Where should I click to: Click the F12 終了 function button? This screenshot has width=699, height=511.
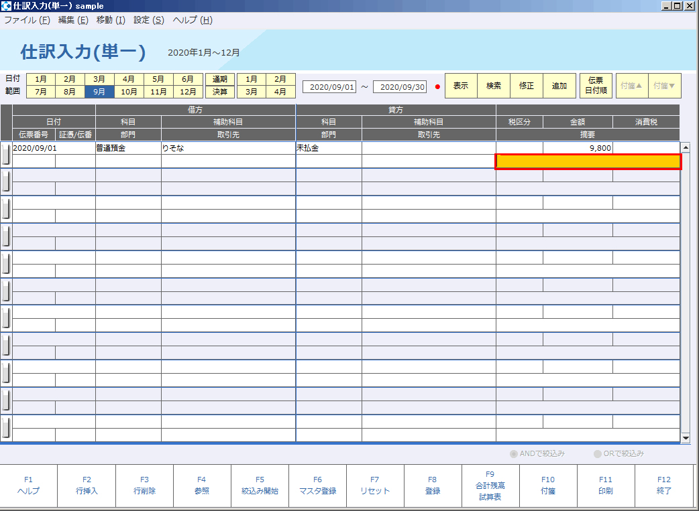[x=664, y=485]
